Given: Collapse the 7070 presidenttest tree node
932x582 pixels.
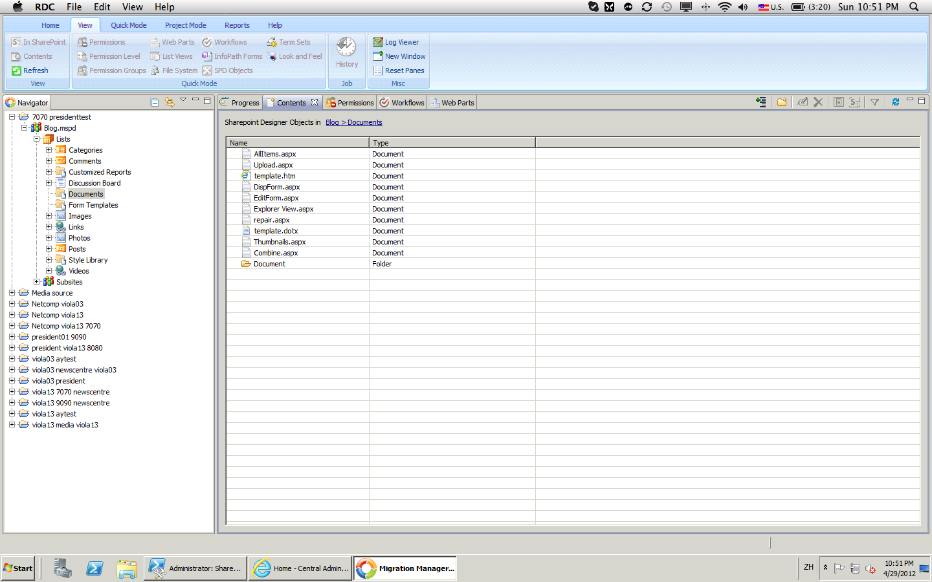Looking at the screenshot, I should [x=12, y=117].
